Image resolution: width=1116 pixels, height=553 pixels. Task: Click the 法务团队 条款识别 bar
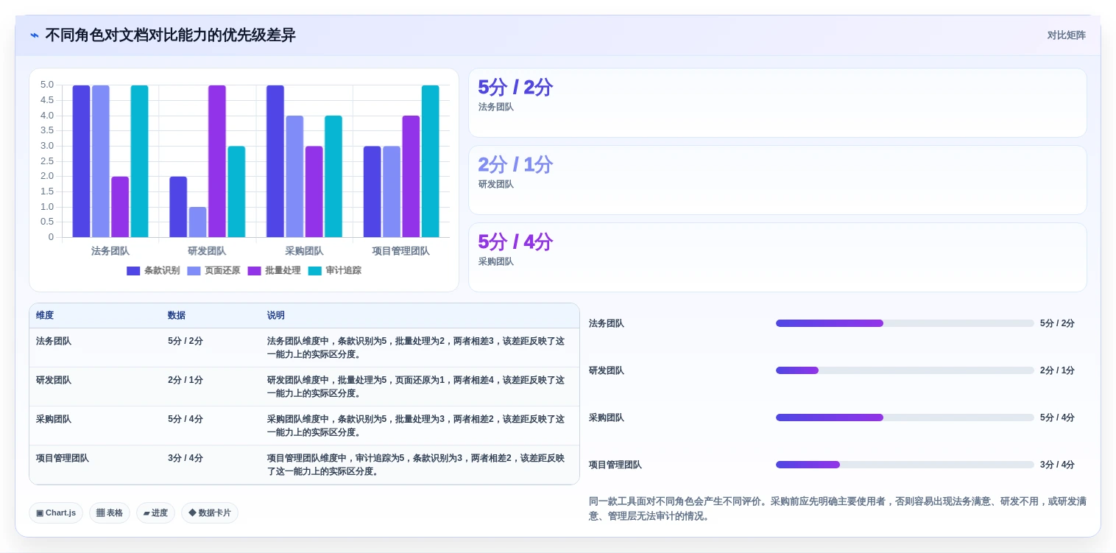pyautogui.click(x=81, y=161)
